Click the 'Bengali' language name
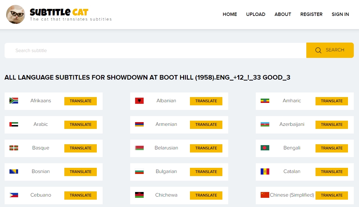This screenshot has height=207, width=359. pos(292,148)
